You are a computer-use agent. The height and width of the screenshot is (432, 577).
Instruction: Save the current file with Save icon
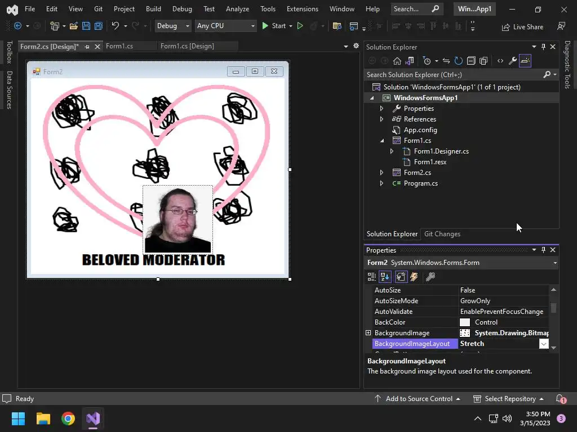pyautogui.click(x=86, y=26)
